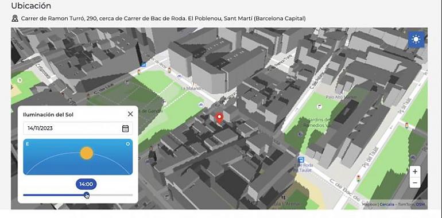Click the O west marker on sun chart
Image resolution: width=442 pixels, height=218 pixels.
click(x=128, y=144)
